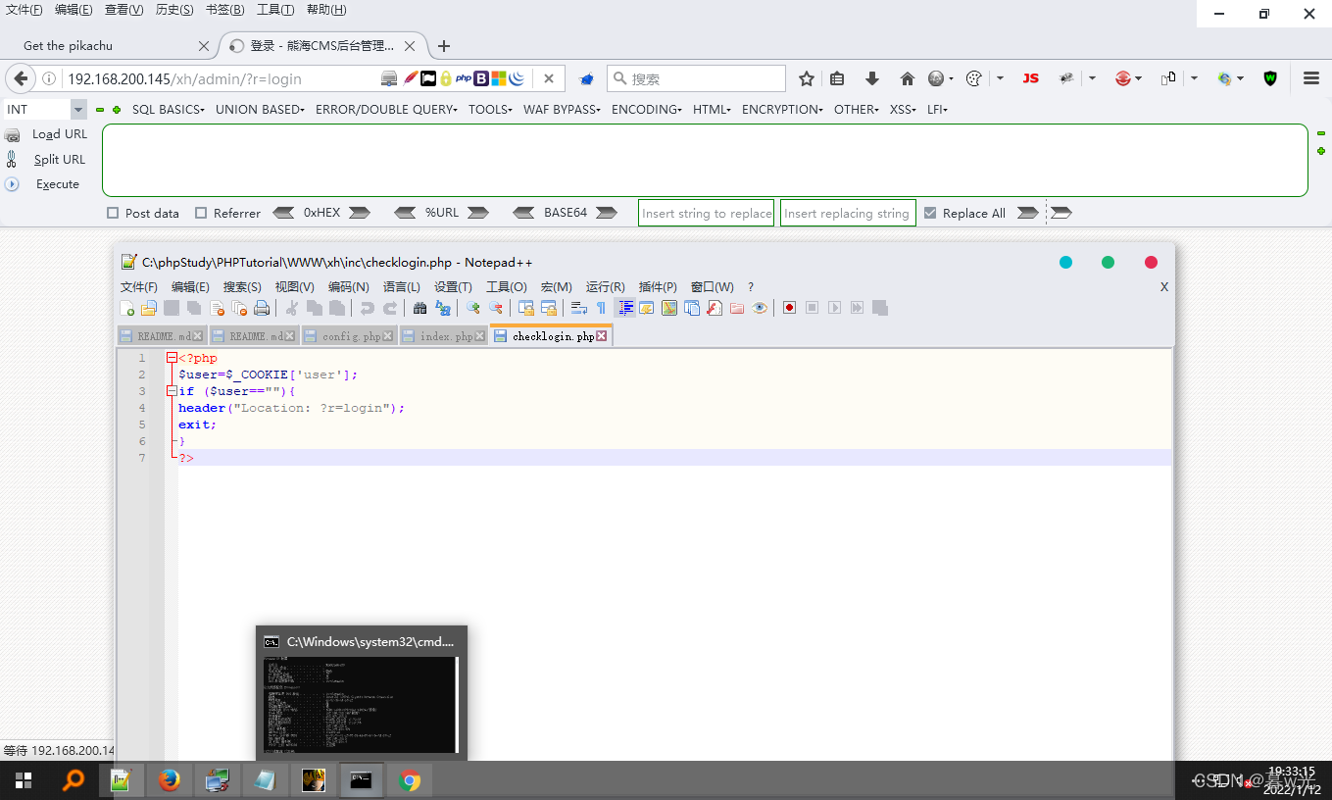This screenshot has height=800, width=1332.
Task: Show all characters pilcrow icon in Notepad++
Action: pyautogui.click(x=601, y=308)
